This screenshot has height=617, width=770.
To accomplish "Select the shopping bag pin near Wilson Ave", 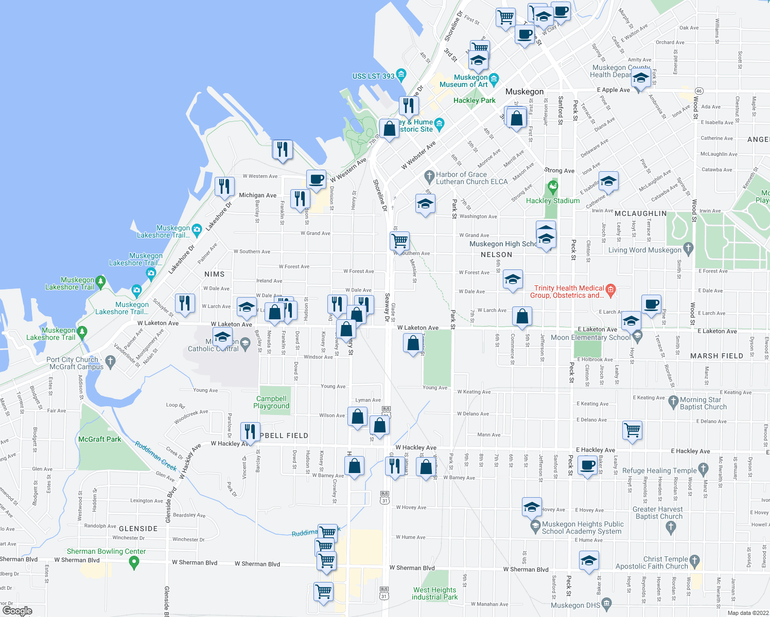I will (358, 418).
